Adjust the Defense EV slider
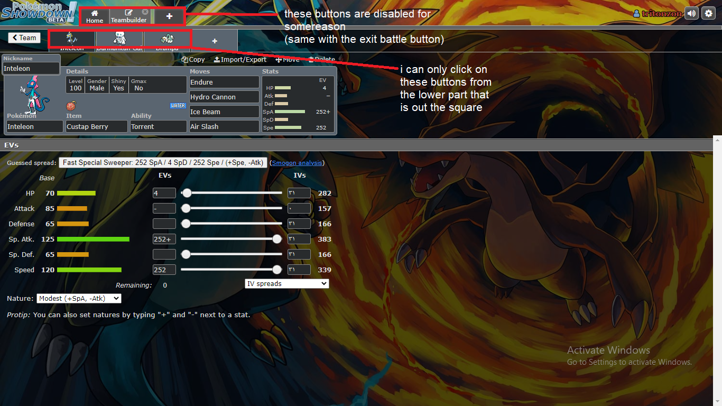The height and width of the screenshot is (406, 722). click(232, 224)
